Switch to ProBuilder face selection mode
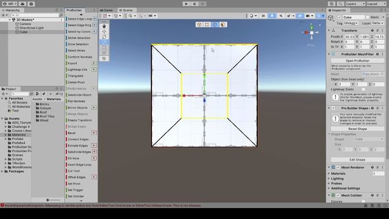The height and width of the screenshot is (219, 389). [x=223, y=24]
